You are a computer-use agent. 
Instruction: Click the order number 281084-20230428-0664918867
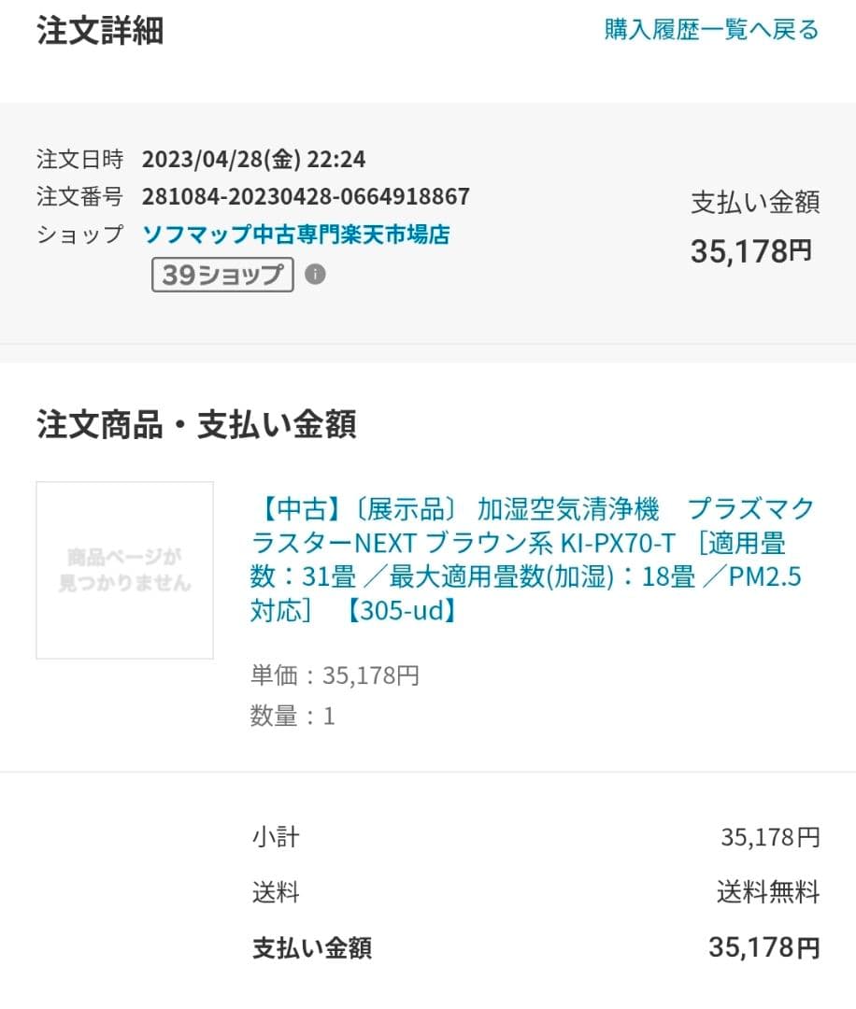pos(306,197)
